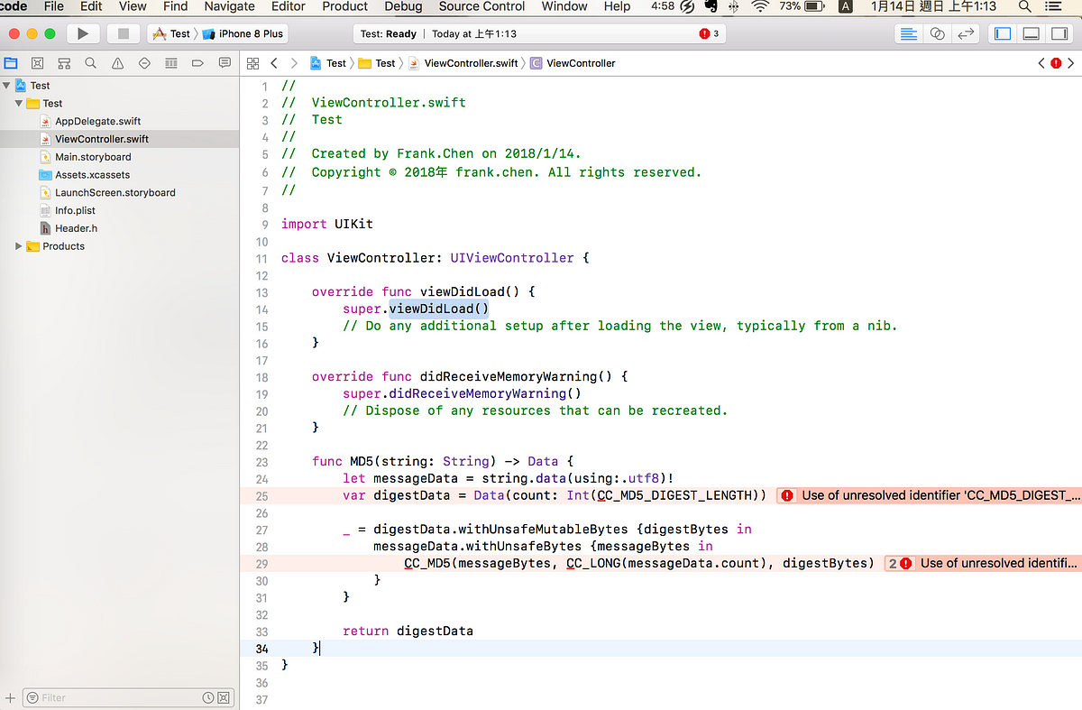Open the Navigate menu
1082x710 pixels.
click(x=229, y=6)
